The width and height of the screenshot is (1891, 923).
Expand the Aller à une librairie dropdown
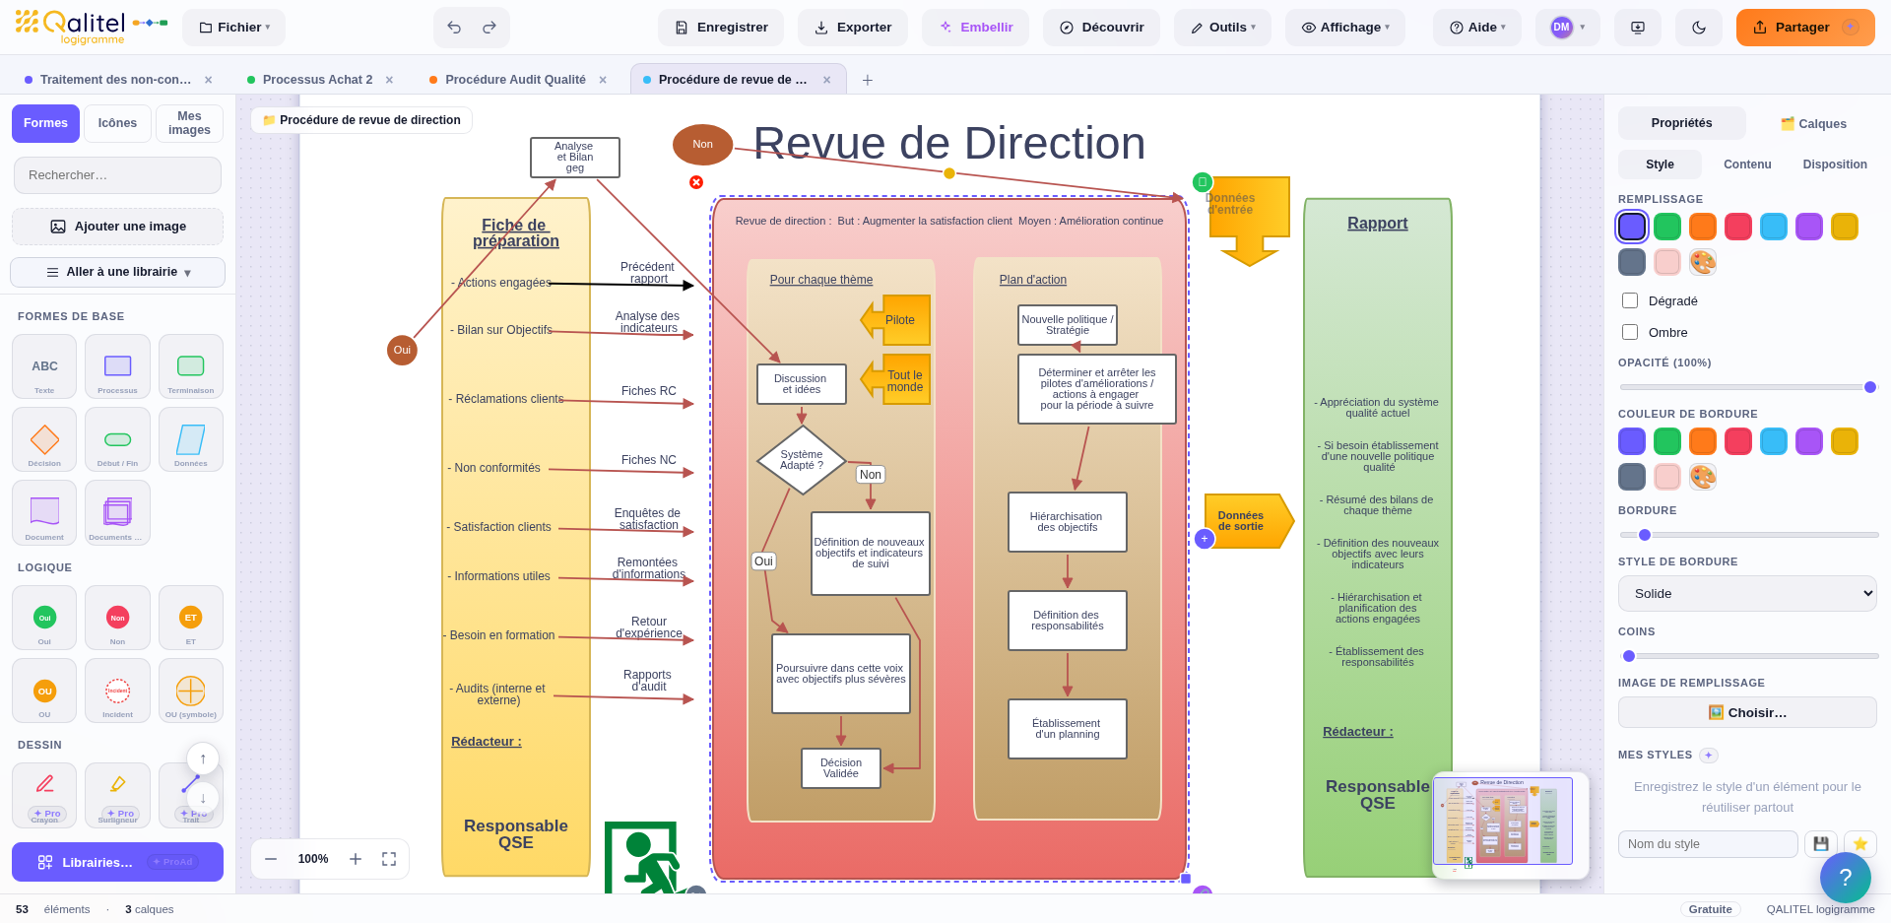(x=117, y=272)
